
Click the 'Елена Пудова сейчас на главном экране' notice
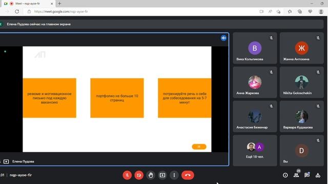(39, 24)
